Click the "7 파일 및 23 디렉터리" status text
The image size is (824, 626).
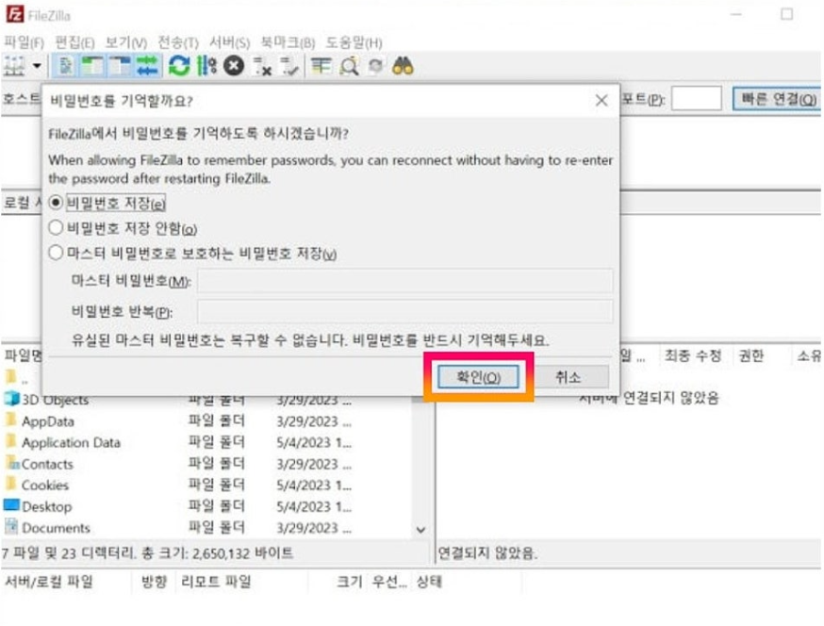68,552
